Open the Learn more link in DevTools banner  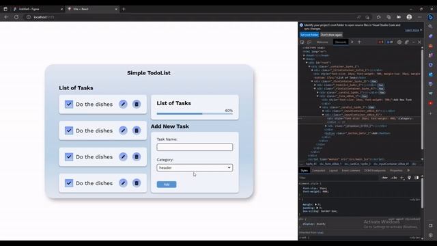[x=412, y=30]
